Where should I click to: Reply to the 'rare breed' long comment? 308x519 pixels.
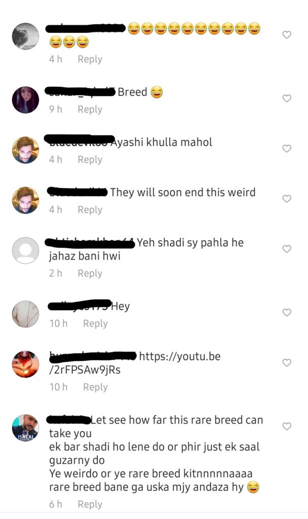(90, 504)
